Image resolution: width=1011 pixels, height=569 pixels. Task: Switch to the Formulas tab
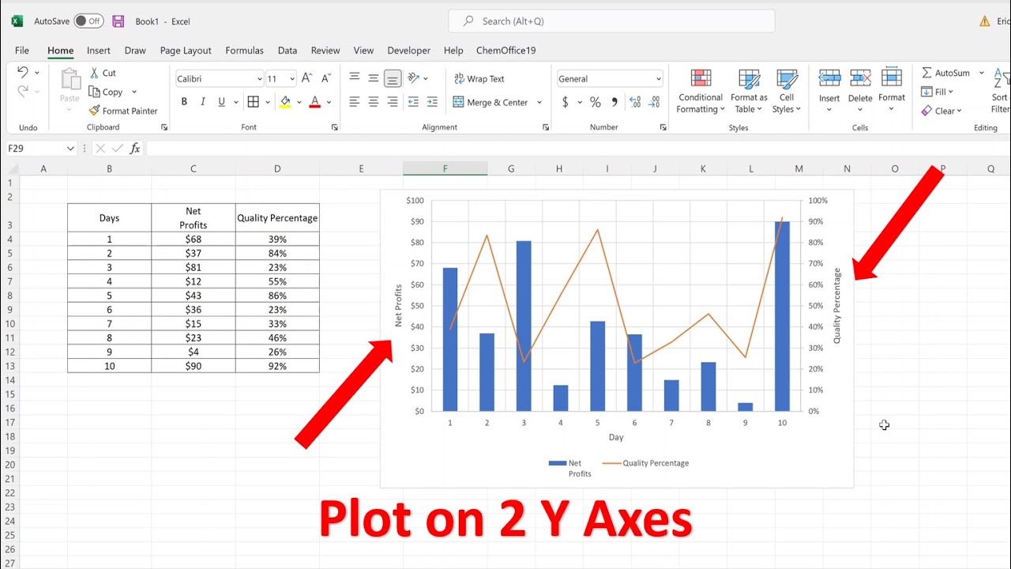(245, 50)
